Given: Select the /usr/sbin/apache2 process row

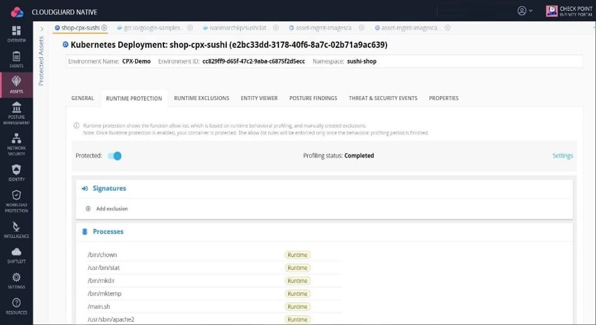Looking at the screenshot, I should pyautogui.click(x=214, y=319).
